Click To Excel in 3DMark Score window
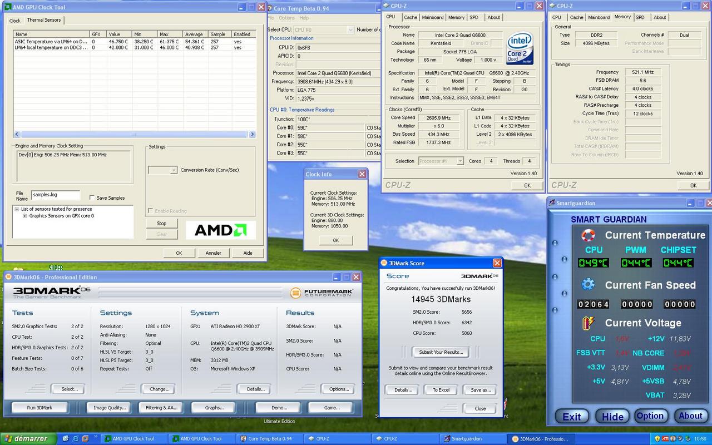Viewport: 712px width, 445px height. tap(441, 390)
